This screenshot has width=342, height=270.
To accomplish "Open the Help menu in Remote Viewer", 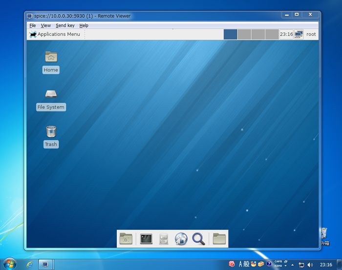I will pyautogui.click(x=84, y=25).
